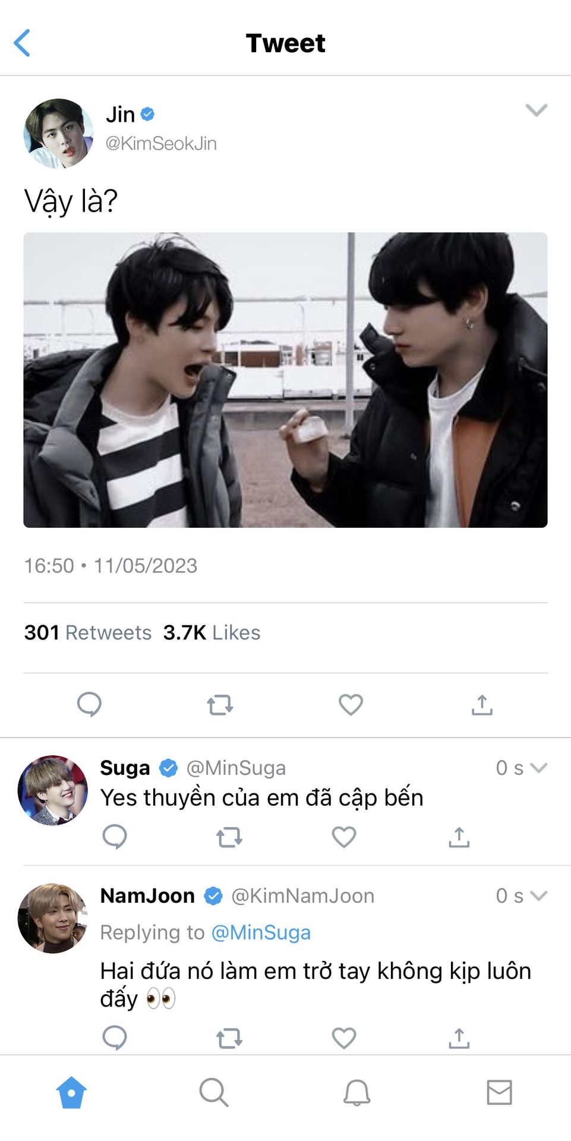571x1141 pixels.
Task: Open the Messages envelope tab
Action: (x=499, y=1092)
